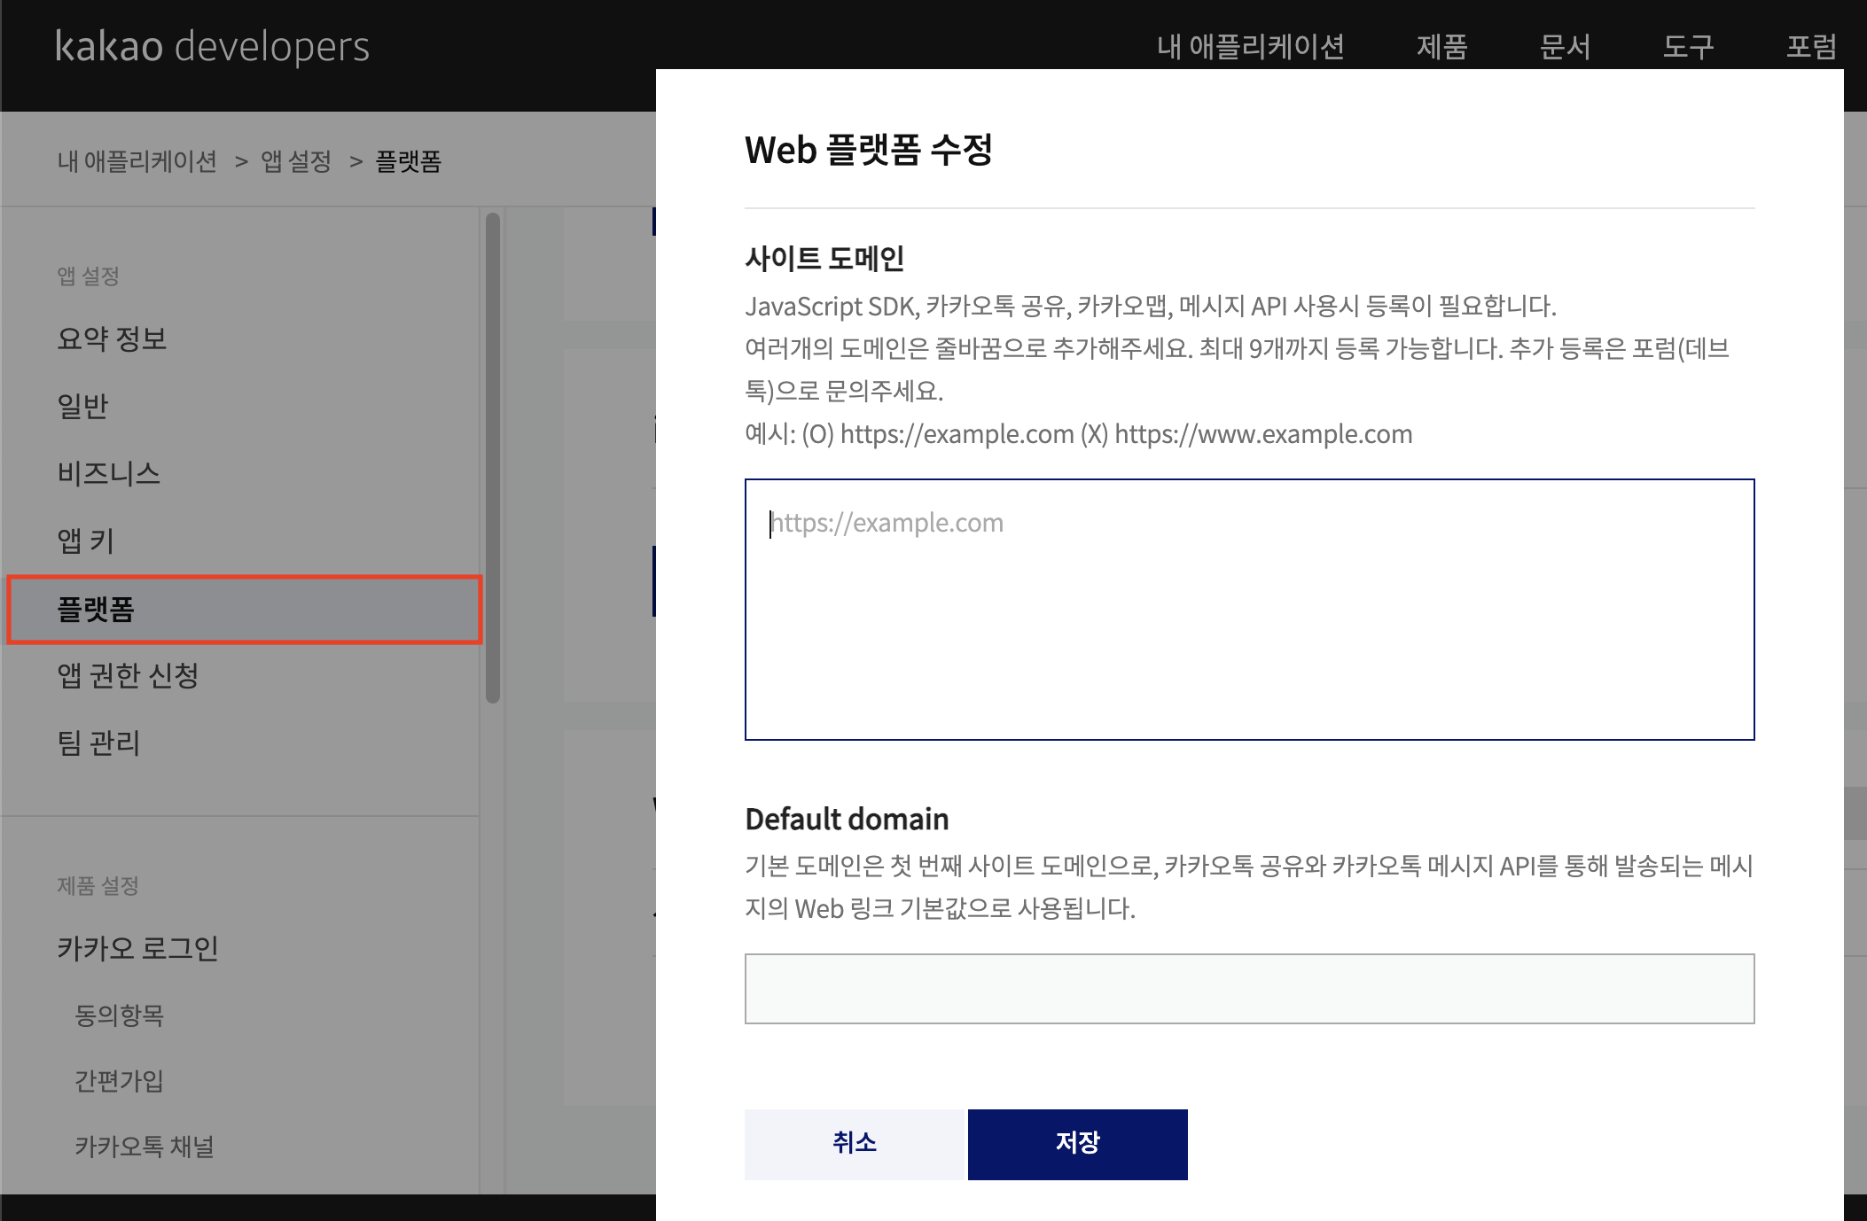This screenshot has height=1221, width=1867.
Task: Open the 포럼 top menu
Action: point(1811,46)
